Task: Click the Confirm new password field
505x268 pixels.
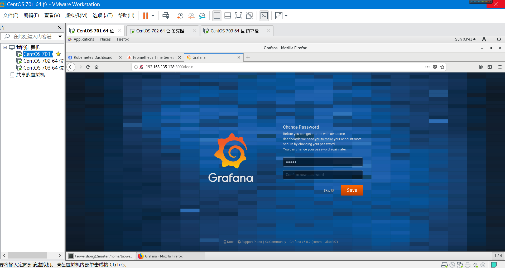Action: [323, 175]
